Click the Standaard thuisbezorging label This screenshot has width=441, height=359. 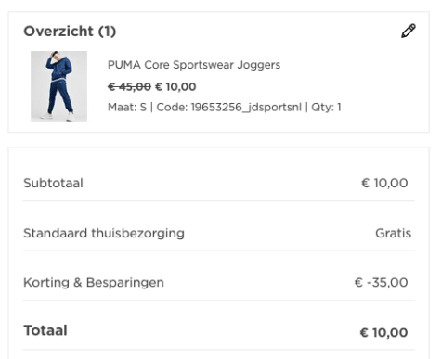click(x=104, y=234)
